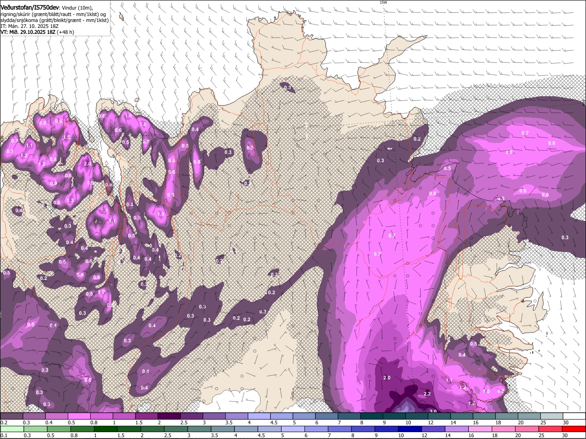Select the IT: Mán. 27. 10. 2025 18Z line
The height and width of the screenshot is (439, 586).
click(29, 26)
